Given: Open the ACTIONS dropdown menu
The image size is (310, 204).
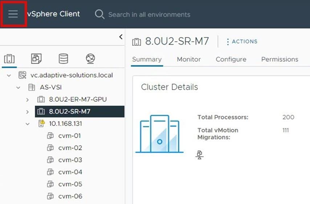Looking at the screenshot, I should [x=241, y=42].
